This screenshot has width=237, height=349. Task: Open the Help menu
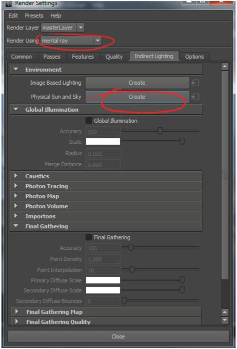pos(56,16)
